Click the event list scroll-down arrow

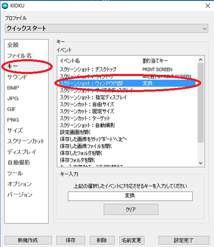tap(201, 163)
